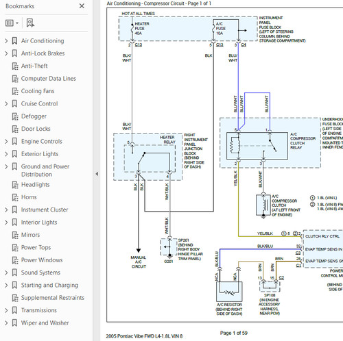Click the Mirrors bookmark icon
Screen dimensions: 343x341
(15, 235)
